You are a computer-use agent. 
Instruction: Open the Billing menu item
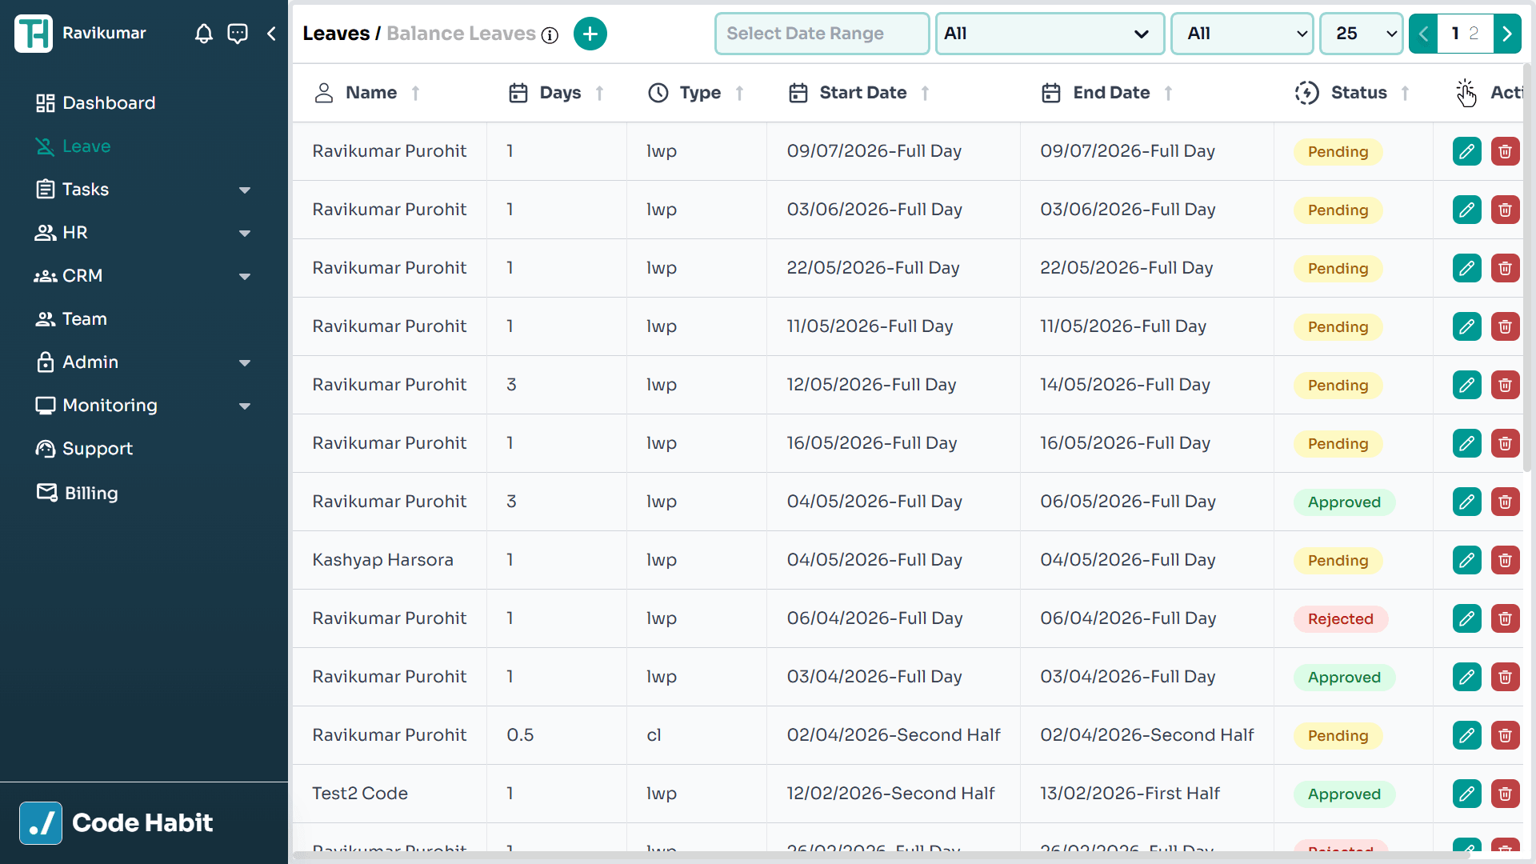click(78, 493)
